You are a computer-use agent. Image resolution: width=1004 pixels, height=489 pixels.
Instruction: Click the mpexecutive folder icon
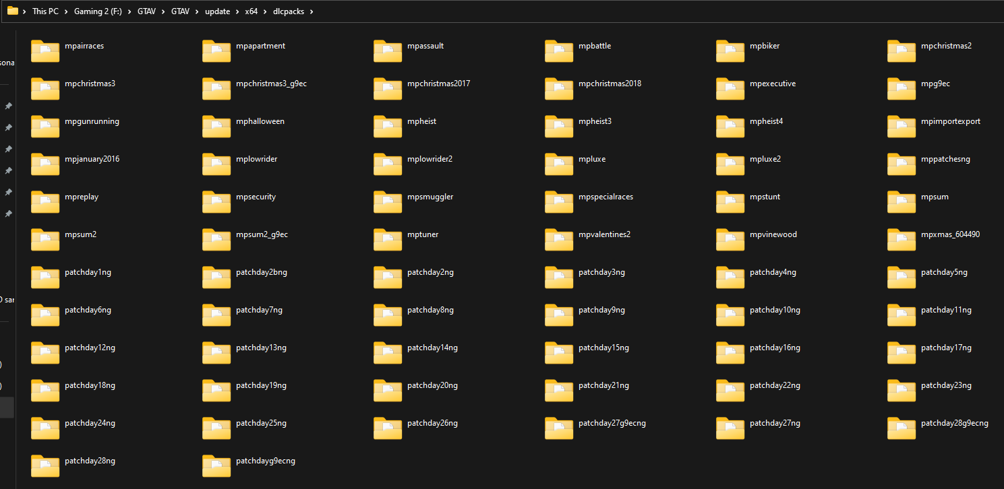tap(730, 88)
